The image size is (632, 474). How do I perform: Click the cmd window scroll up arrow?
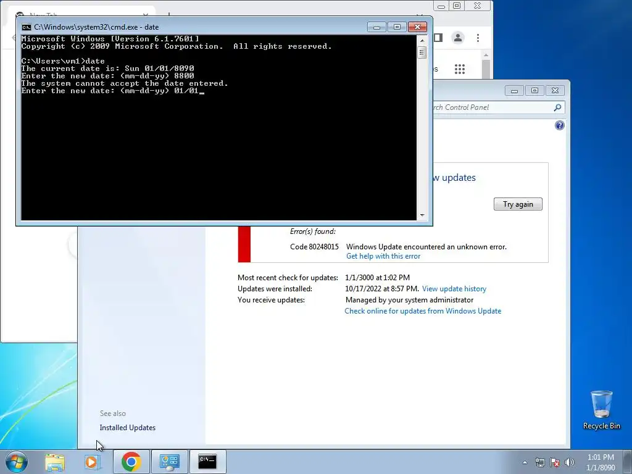coord(422,40)
